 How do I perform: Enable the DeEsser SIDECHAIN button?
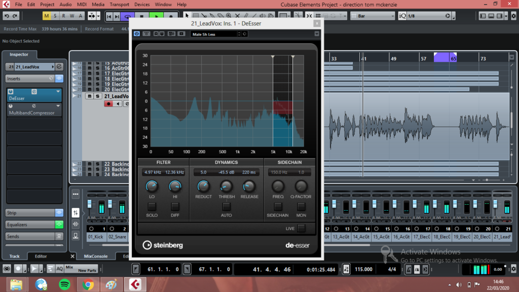278,207
